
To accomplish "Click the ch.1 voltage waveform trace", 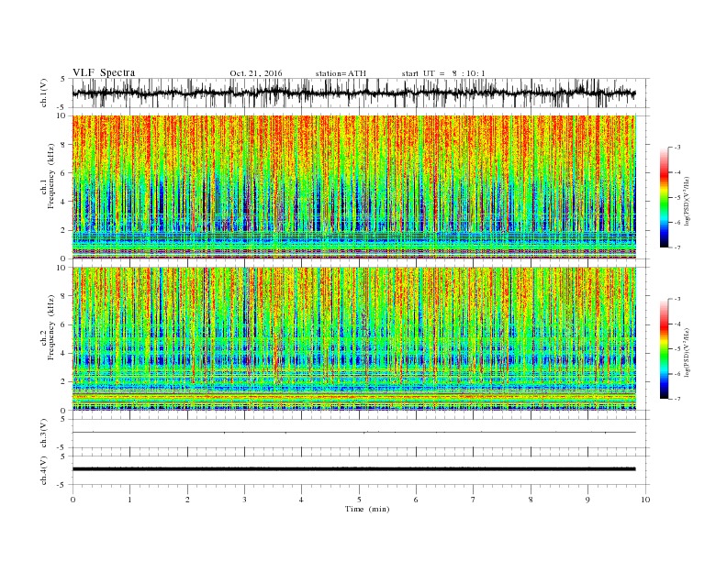I will tap(353, 93).
